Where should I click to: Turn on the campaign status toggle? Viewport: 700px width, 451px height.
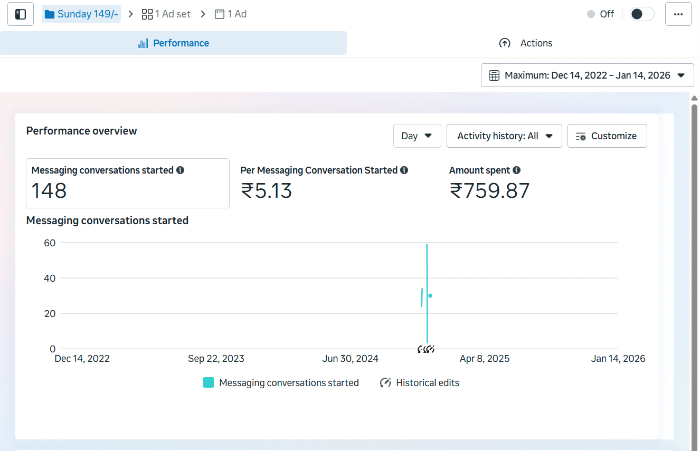641,14
